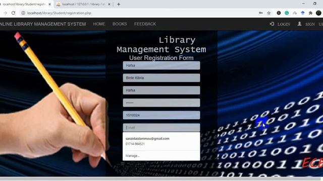Open a new browser tab
This screenshot has height=181, width=323.
(x=119, y=4)
